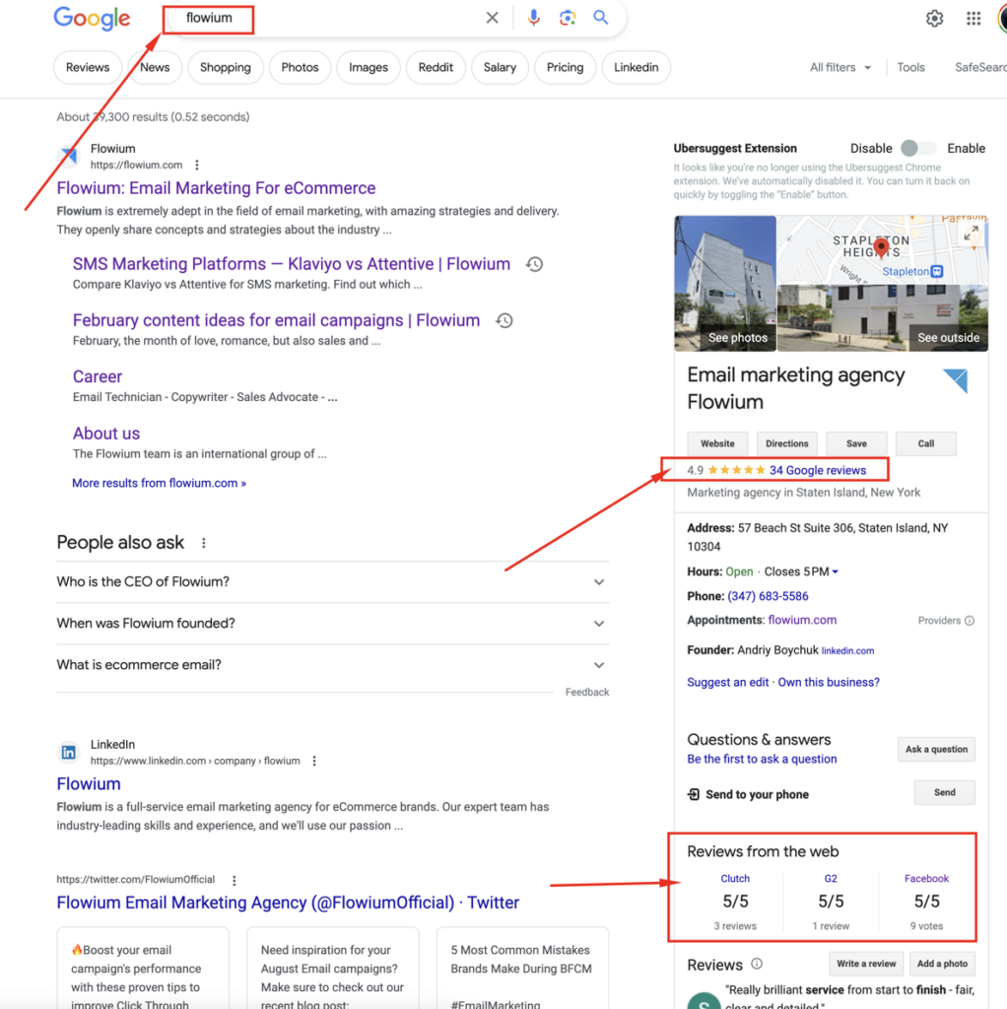
Task: Expand 'What is ecommerce email?' question
Action: pos(333,665)
